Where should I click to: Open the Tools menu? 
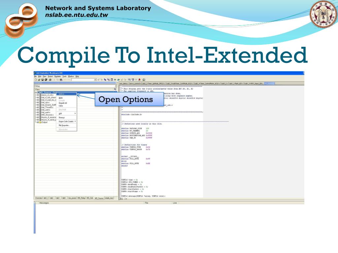[64, 76]
